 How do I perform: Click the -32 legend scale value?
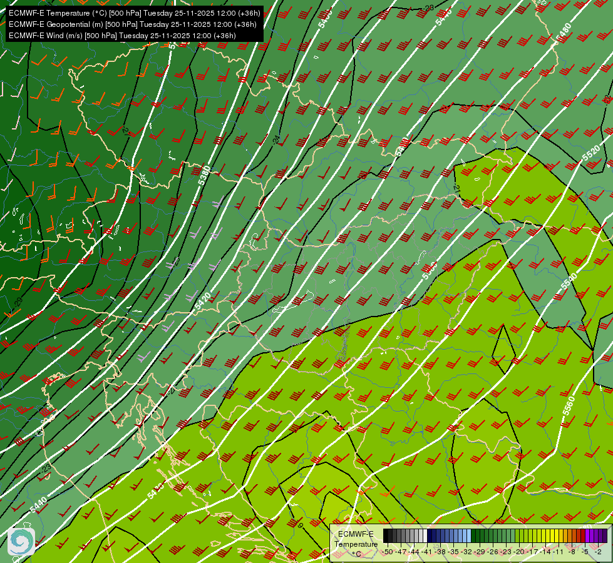466,552
